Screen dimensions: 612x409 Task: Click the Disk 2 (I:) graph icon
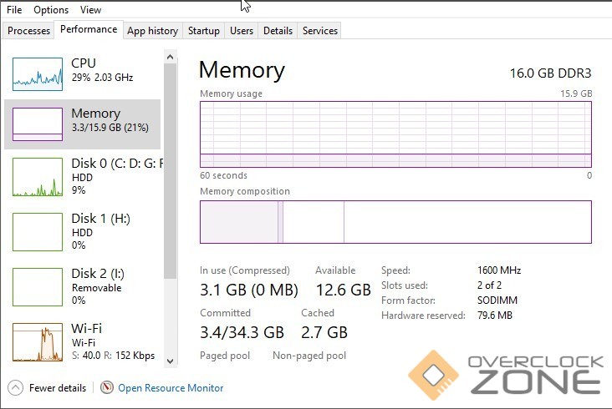click(x=38, y=286)
